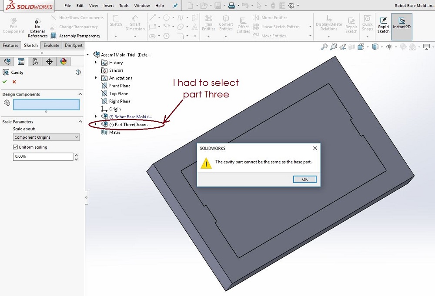Increase scaling value with up spinner arrow
Viewport: 435px width, 296px height.
click(x=76, y=155)
